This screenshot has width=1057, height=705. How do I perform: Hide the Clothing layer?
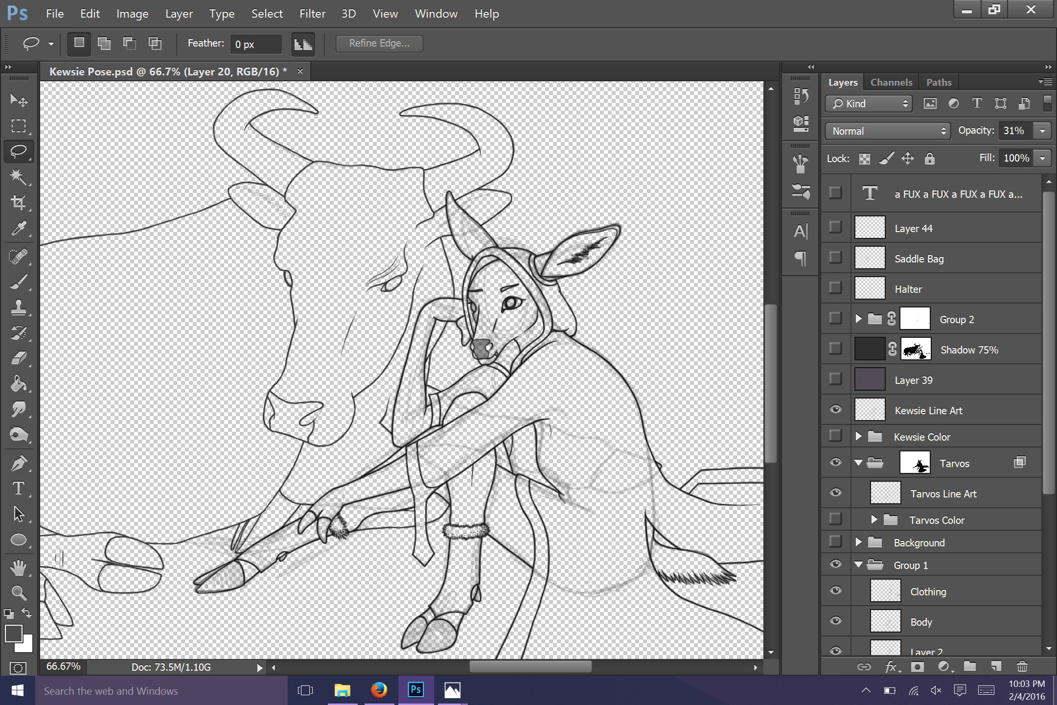point(836,591)
